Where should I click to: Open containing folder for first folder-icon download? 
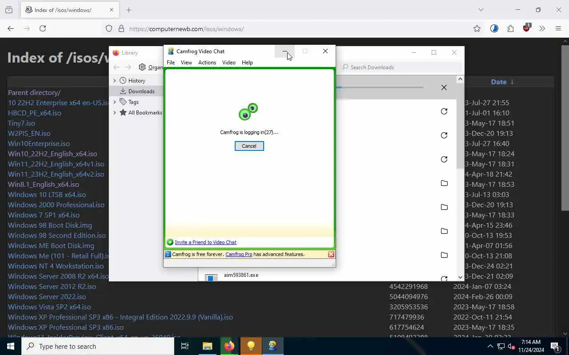(x=444, y=183)
